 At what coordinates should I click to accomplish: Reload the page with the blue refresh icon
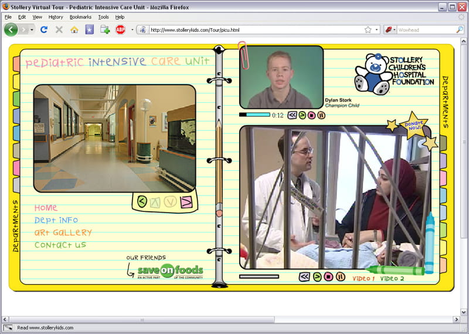click(x=44, y=29)
